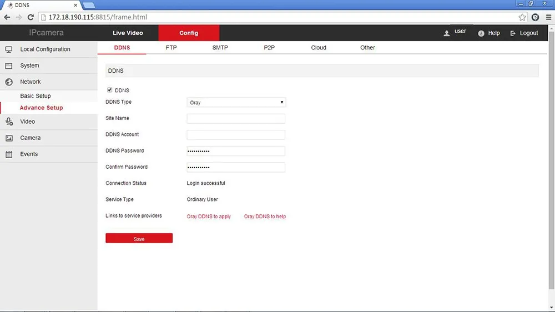Viewport: 555px width, 312px height.
Task: Close the DDNS browser tab
Action: (75, 6)
